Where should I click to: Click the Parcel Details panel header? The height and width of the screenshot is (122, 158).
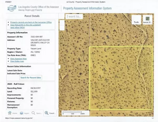click(x=31, y=16)
